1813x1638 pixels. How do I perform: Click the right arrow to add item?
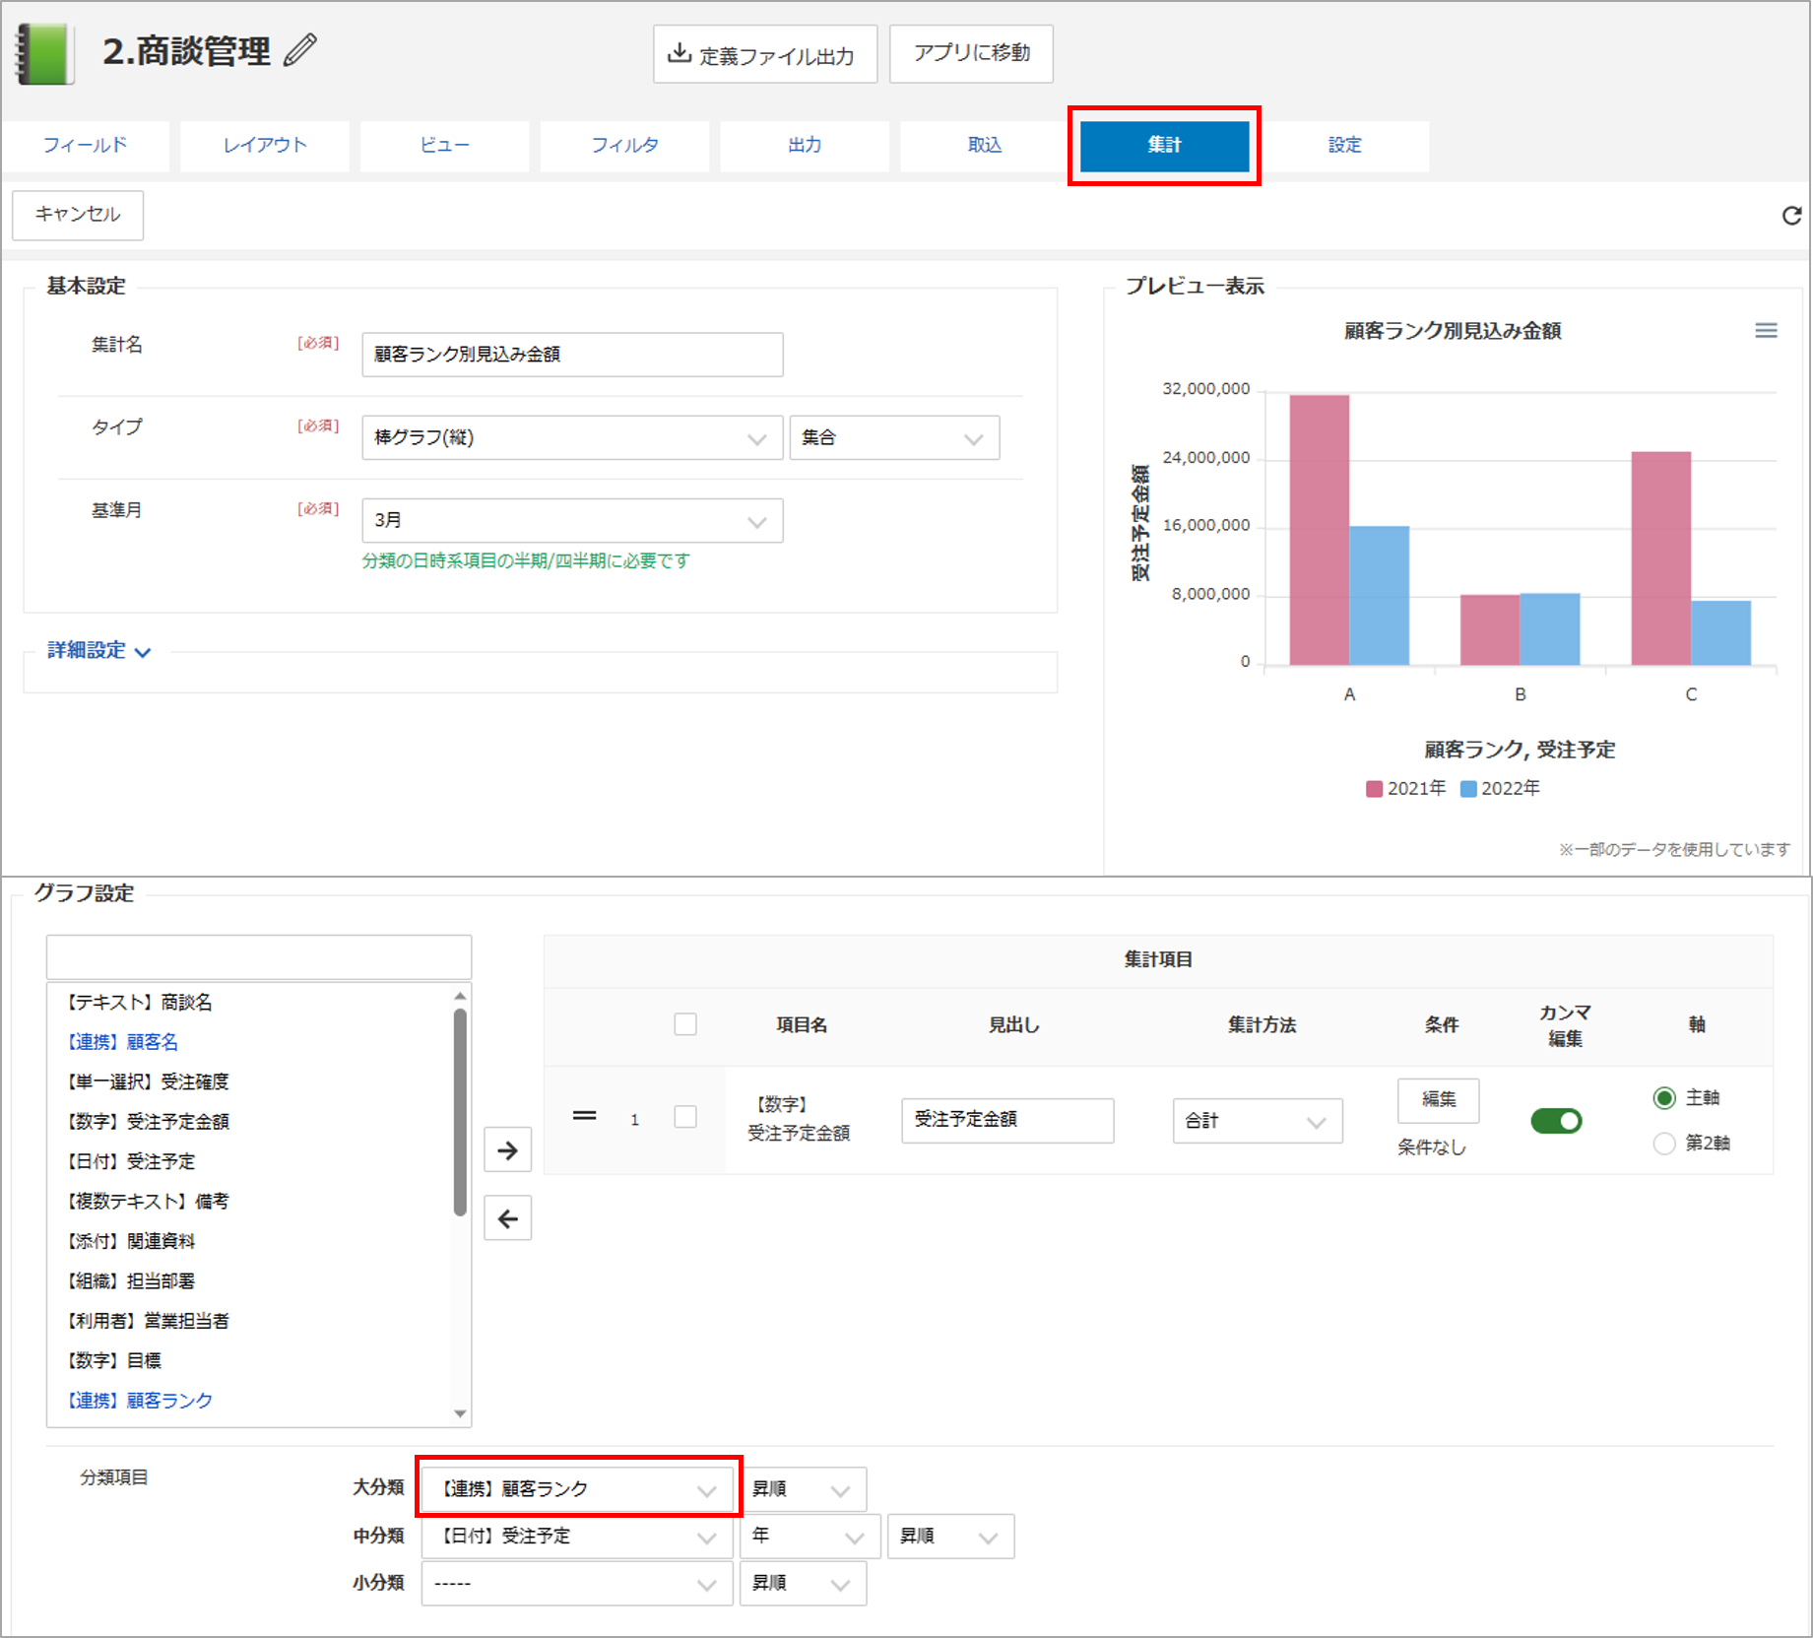(x=507, y=1149)
